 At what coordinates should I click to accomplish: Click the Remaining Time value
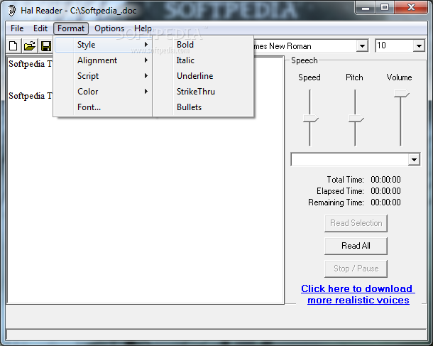click(385, 202)
